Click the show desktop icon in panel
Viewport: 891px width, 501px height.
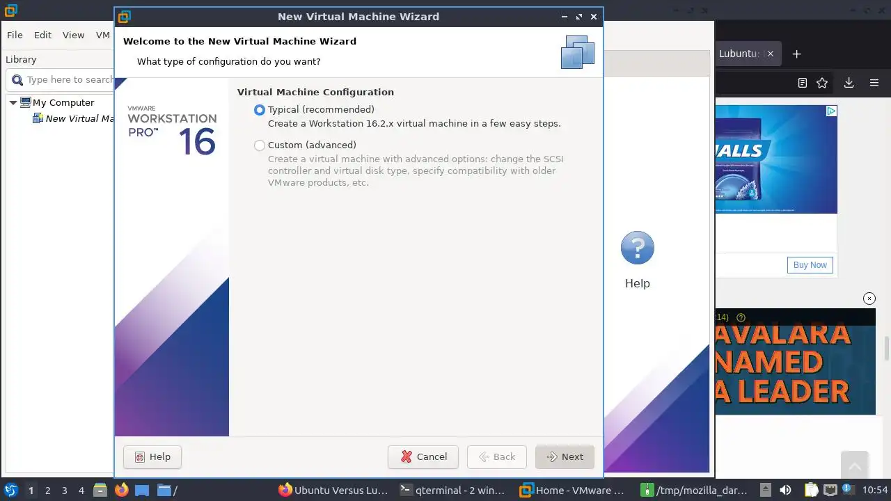point(142,490)
